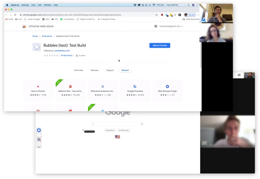Click the I'm Feeling Lucky button
The image size is (260, 179).
tap(123, 130)
